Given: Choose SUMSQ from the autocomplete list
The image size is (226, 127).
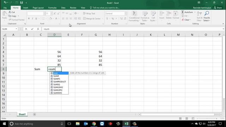Looking at the screenshot, I should (x=59, y=84).
